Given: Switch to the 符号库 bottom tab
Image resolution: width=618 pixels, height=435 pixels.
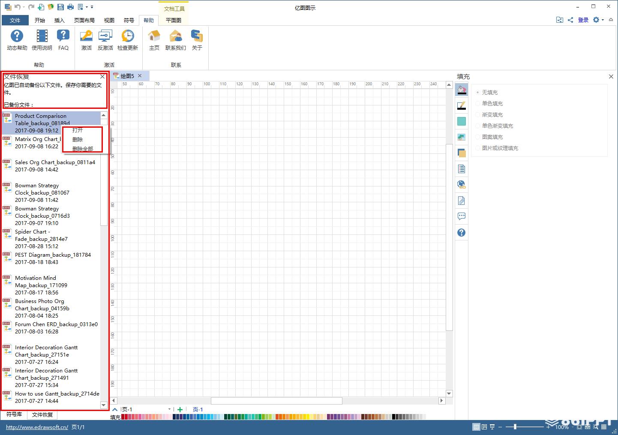Looking at the screenshot, I should coord(14,414).
